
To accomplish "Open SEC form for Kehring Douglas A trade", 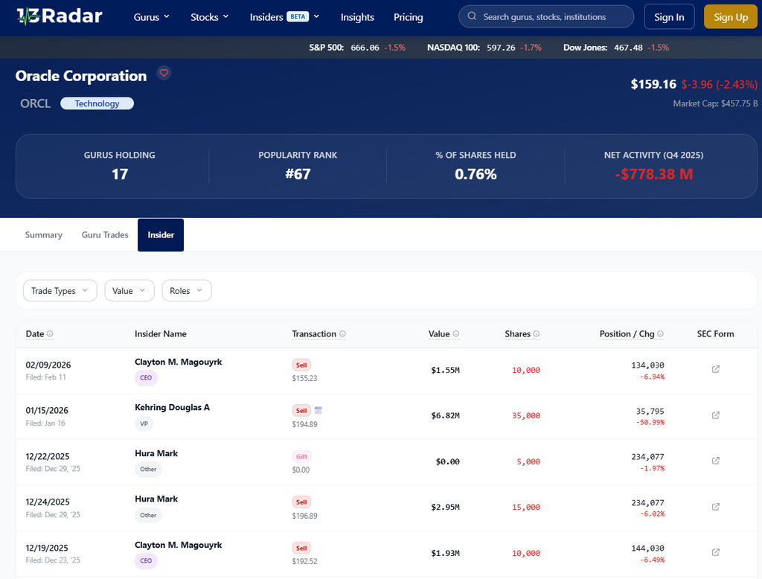I will [715, 415].
